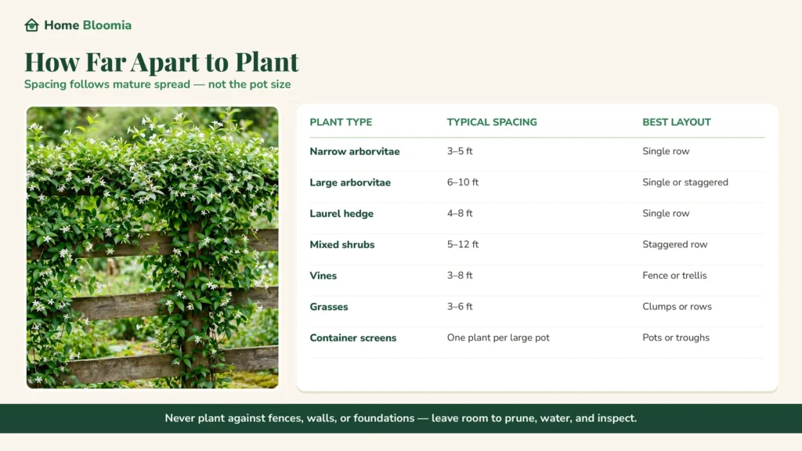This screenshot has height=451, width=802.
Task: Click the Typical Spacing column header
Action: [x=492, y=122]
